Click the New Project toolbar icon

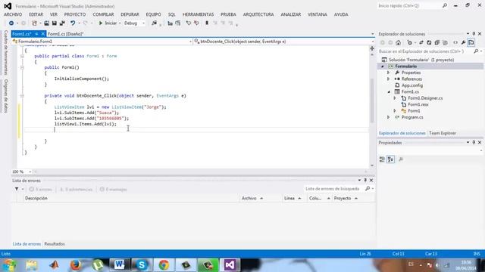(x=34, y=23)
